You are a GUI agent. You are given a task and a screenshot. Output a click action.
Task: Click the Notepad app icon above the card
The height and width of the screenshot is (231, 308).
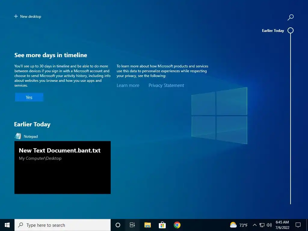[18, 136]
